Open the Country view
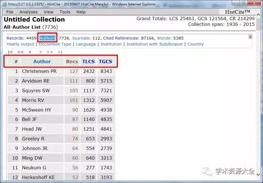263x183 pixels. pyautogui.click(x=196, y=44)
